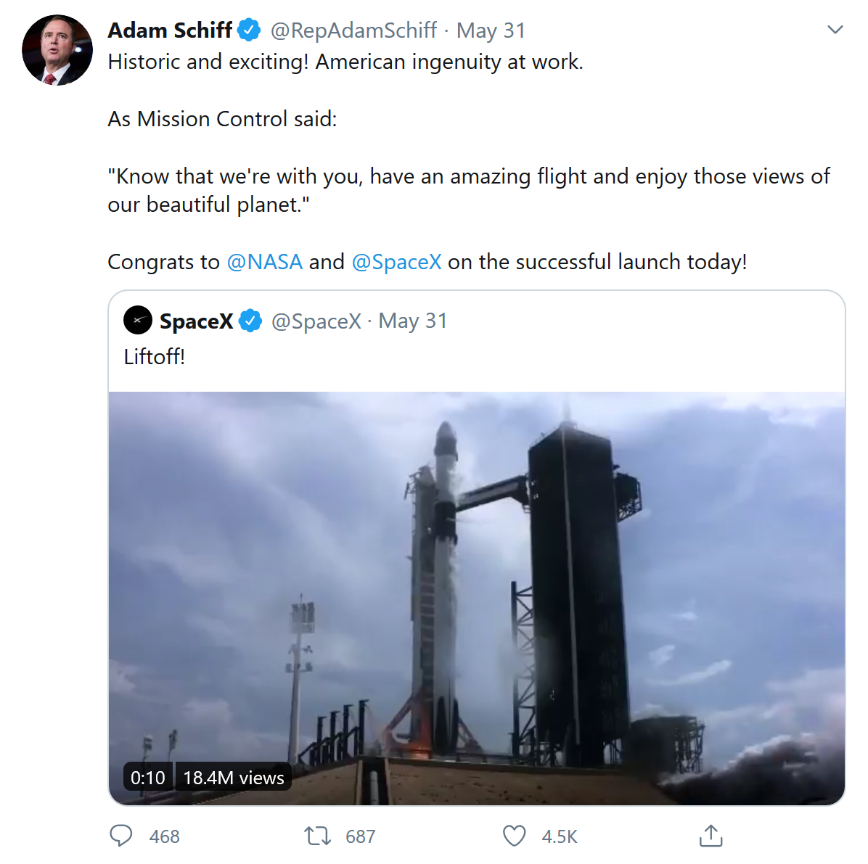
Task: Like the tweet with heart icon
Action: tap(515, 836)
